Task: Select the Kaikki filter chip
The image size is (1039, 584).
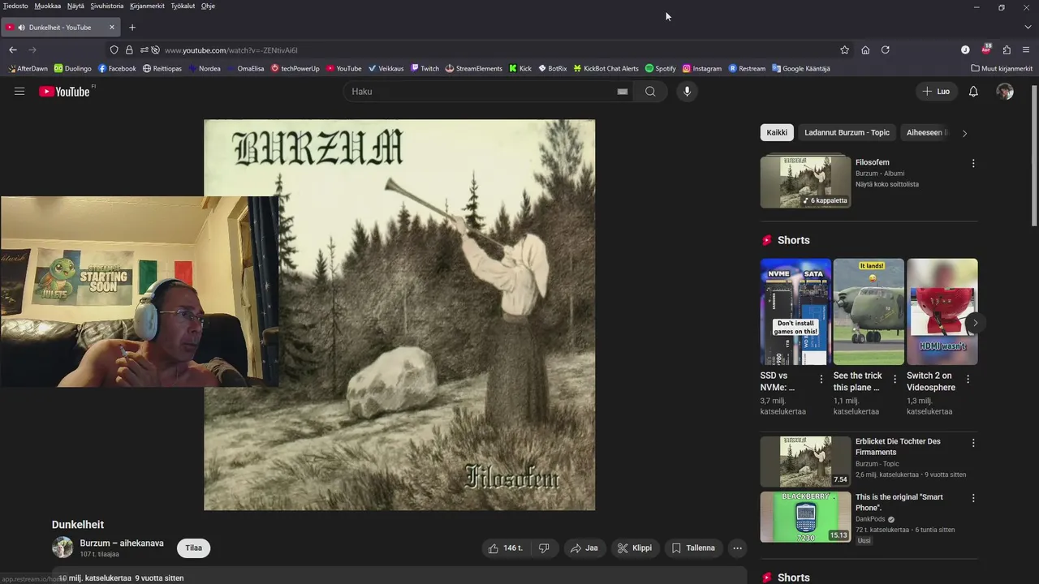Action: pos(777,132)
